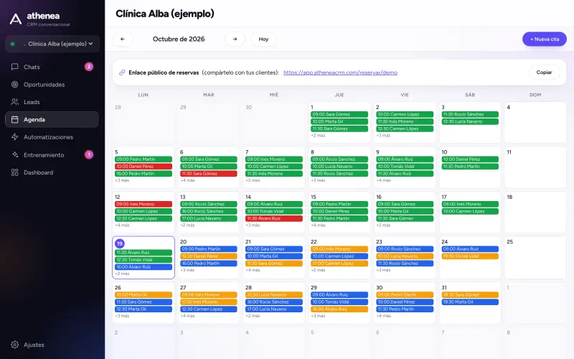The image size is (574, 359).
Task: Open blue '10:00 Carmen López' on October 22
Action: [339, 256]
